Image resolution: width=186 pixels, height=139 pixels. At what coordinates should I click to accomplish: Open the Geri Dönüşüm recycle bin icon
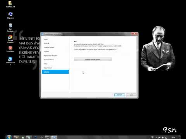click(10, 27)
